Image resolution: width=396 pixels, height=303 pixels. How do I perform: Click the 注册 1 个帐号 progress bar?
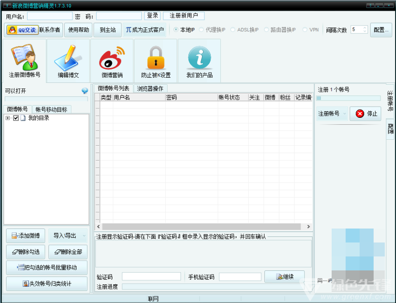coord(348,98)
